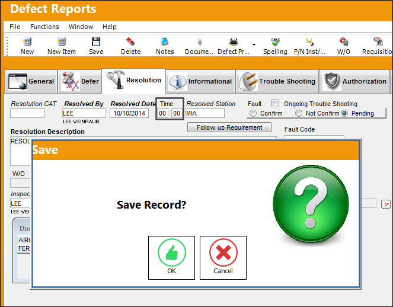Screen dimensions: 393x307
Task: Open Notes from the toolbar
Action: pyautogui.click(x=165, y=41)
